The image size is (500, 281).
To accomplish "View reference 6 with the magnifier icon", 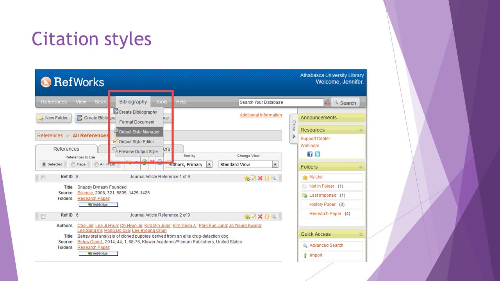I will [273, 217].
